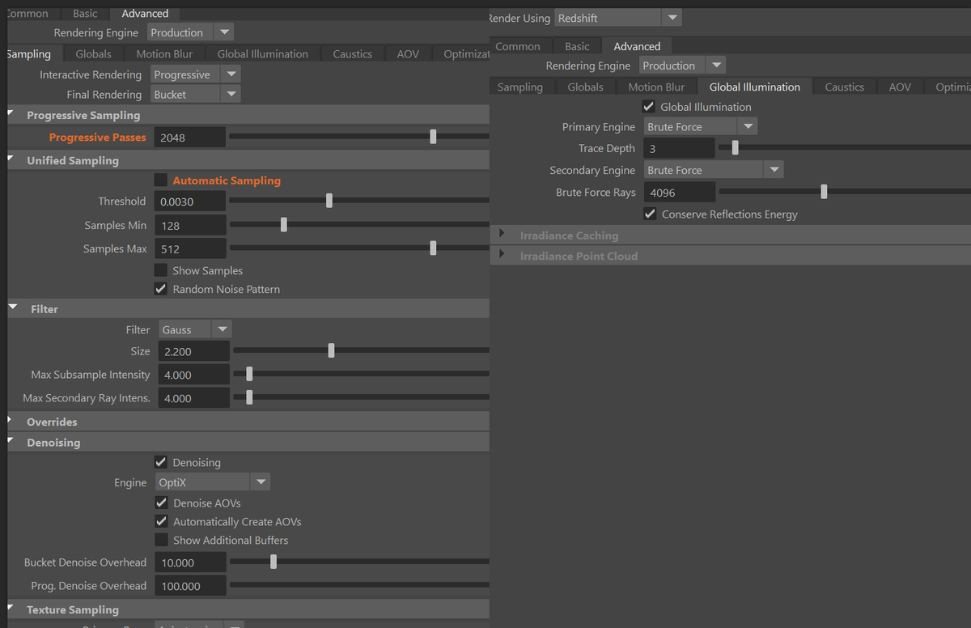Viewport: 971px width, 628px height.
Task: Click the Progressive Passes slider handle
Action: pyautogui.click(x=433, y=137)
